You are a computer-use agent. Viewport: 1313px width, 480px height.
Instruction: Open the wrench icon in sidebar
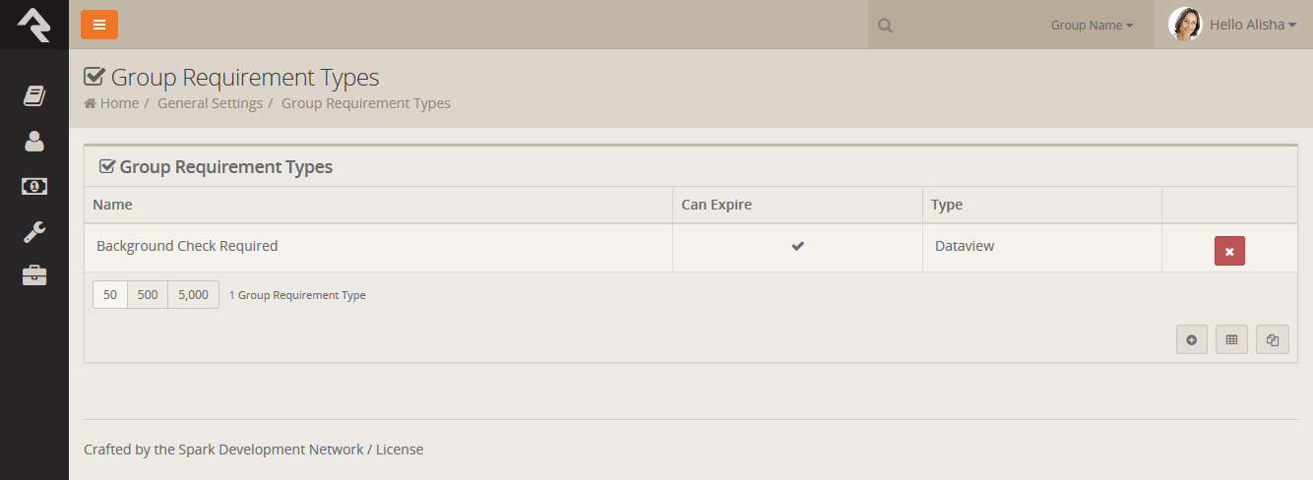click(x=34, y=232)
